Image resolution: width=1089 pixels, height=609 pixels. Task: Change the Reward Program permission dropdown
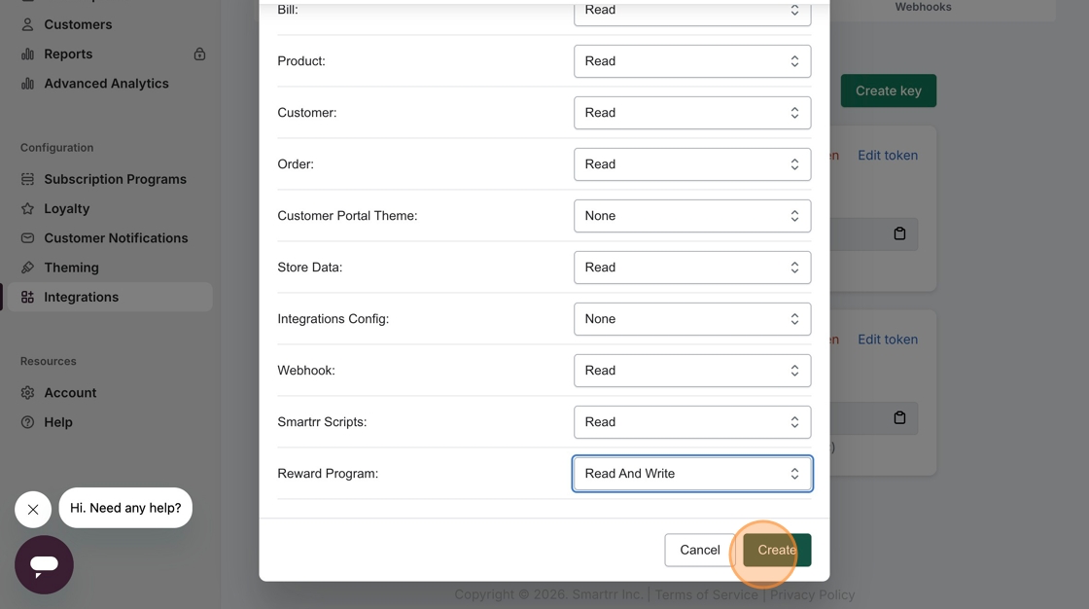click(692, 474)
